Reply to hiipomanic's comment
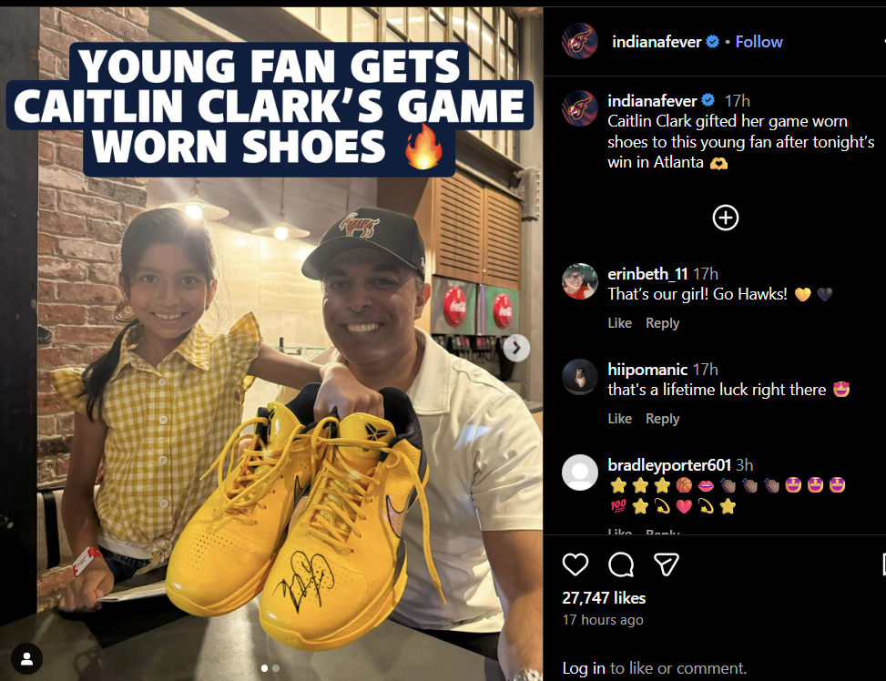The width and height of the screenshot is (886, 681). [x=662, y=419]
